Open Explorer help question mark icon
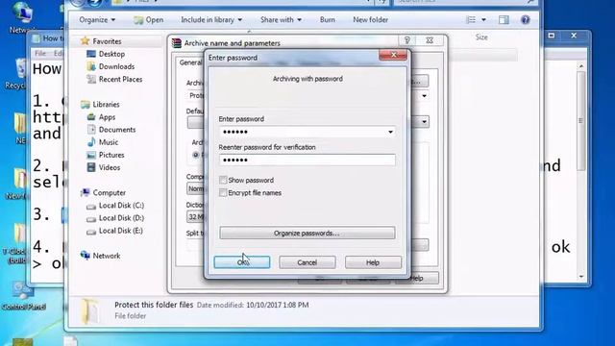 [x=526, y=19]
